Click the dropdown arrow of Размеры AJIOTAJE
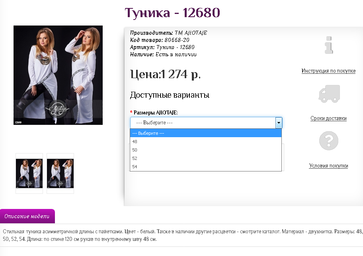This screenshot has width=363, height=256. tap(279, 123)
